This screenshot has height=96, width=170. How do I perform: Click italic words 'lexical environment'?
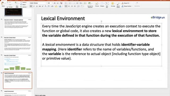coord(60,45)
